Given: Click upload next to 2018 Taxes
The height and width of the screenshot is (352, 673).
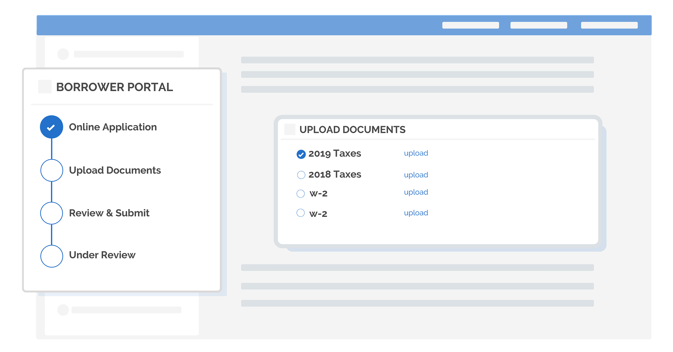Looking at the screenshot, I should pyautogui.click(x=416, y=175).
